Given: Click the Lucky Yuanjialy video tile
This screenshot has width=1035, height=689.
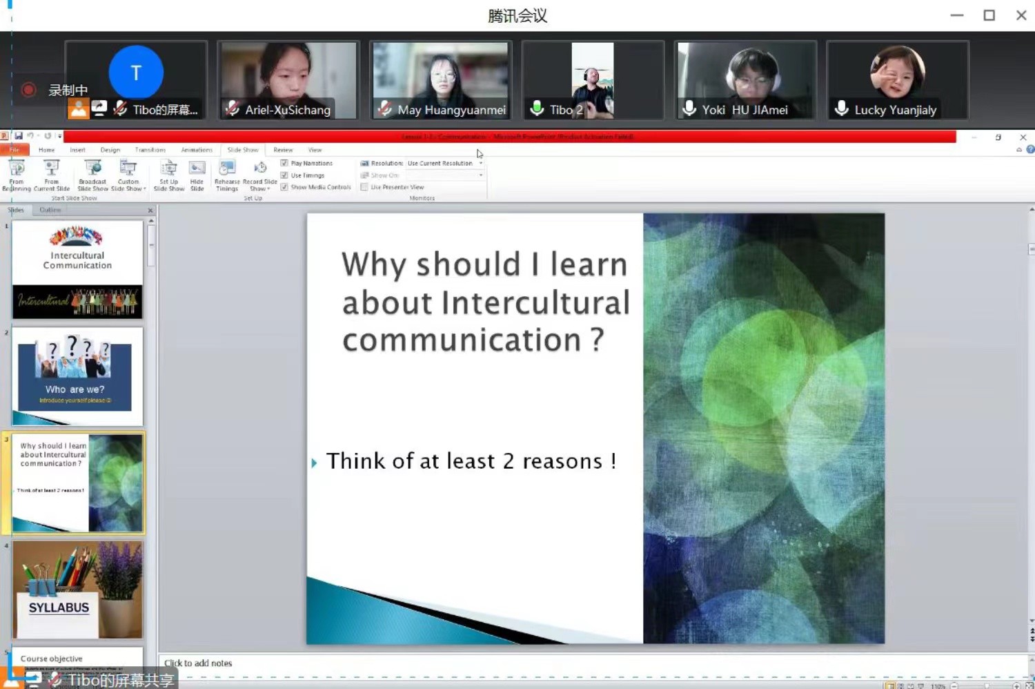Looking at the screenshot, I should pos(898,79).
